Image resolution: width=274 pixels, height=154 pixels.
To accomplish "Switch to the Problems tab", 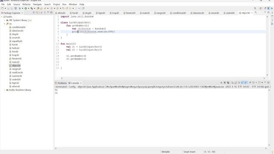I will (61, 83).
